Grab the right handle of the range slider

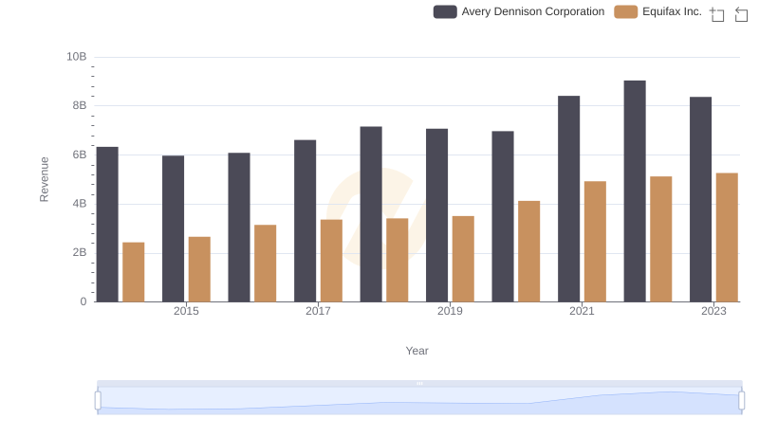coord(741,401)
